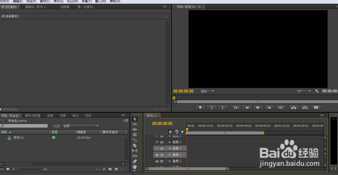Click the green label swatch for 序列 01
The width and height of the screenshot is (338, 175).
click(54, 137)
